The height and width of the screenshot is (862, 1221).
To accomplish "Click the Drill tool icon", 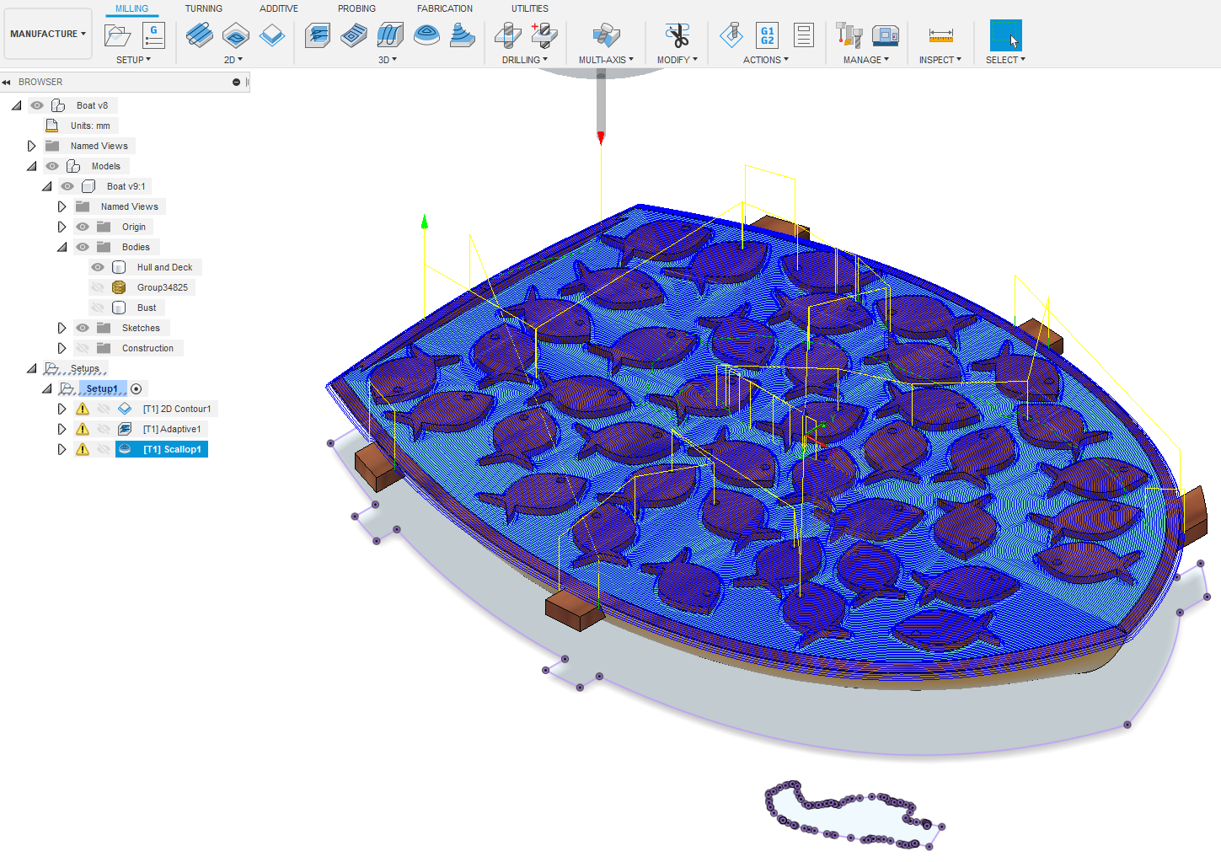I will pyautogui.click(x=508, y=35).
